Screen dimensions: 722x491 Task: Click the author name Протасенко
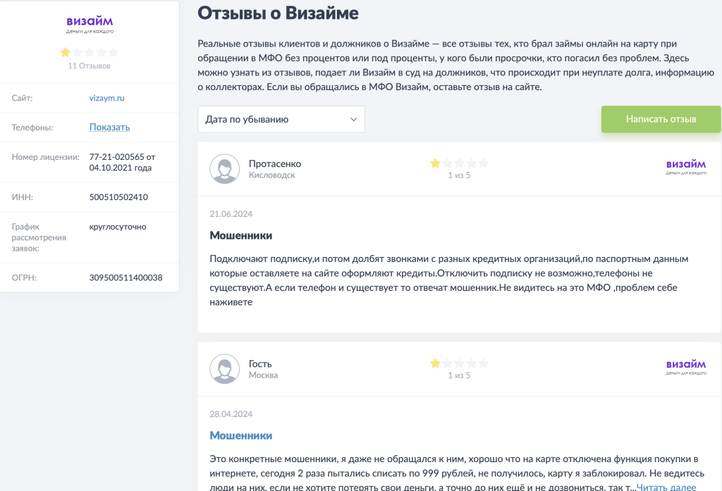click(x=274, y=163)
